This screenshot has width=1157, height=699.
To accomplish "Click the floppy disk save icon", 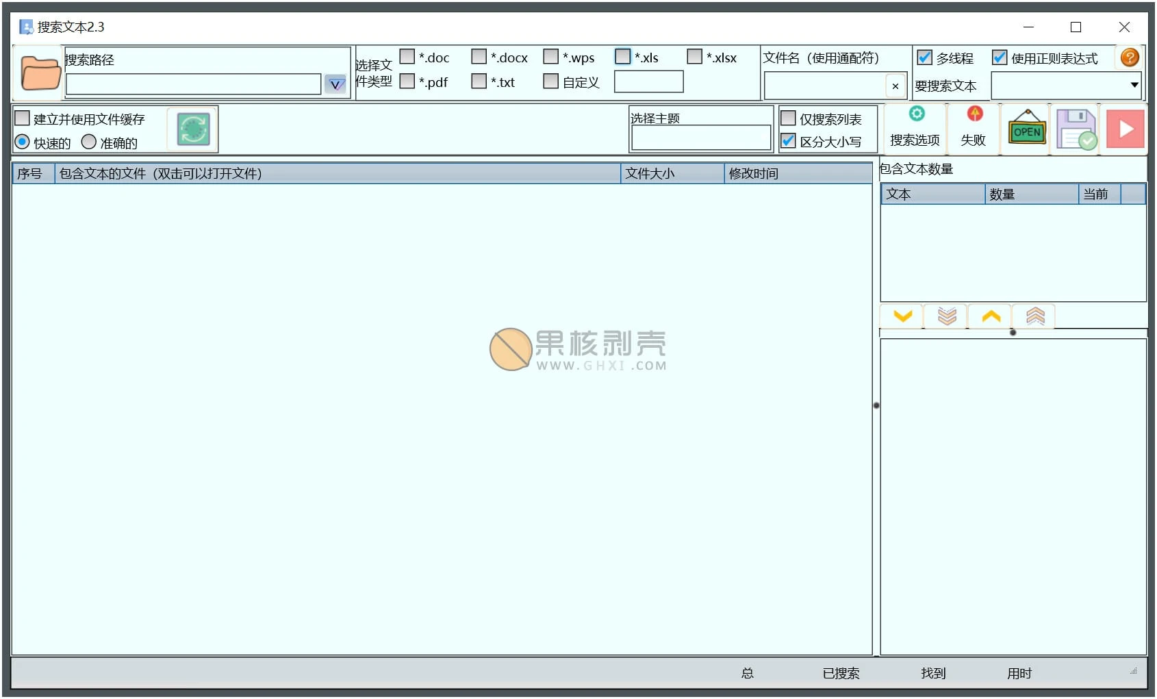I will (x=1076, y=128).
